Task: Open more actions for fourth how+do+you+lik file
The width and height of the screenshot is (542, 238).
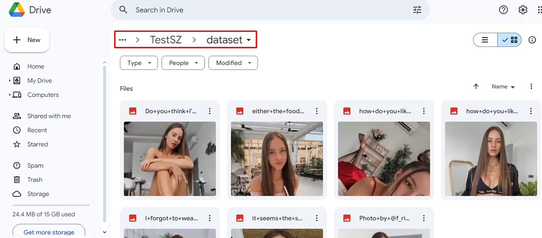Action: coord(531,111)
